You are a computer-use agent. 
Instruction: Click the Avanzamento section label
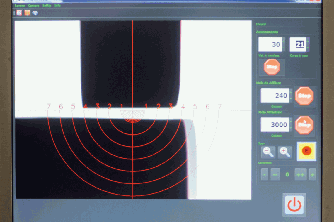coord(267,32)
